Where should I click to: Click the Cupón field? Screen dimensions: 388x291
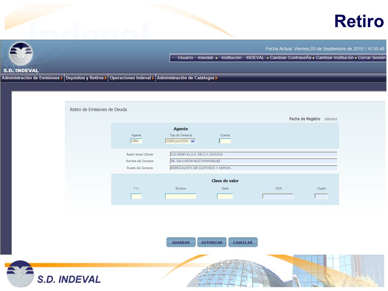(x=321, y=196)
